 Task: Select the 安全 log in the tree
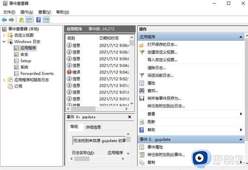[x=24, y=54]
